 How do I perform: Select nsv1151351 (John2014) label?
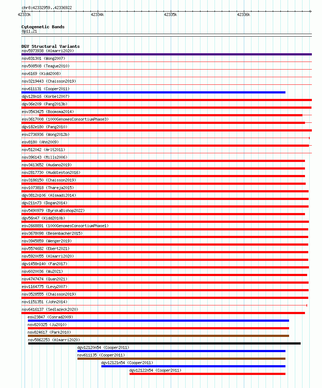point(45,302)
